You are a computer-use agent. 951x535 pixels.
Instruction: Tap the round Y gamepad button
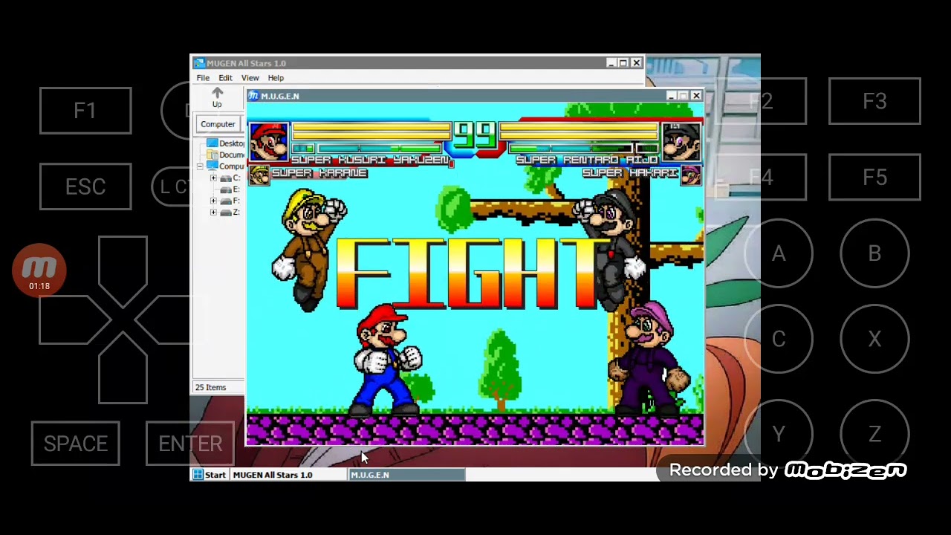pyautogui.click(x=779, y=434)
